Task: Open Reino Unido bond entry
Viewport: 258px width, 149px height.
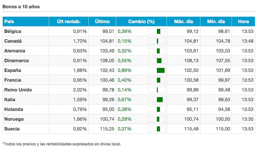Action: pyautogui.click(x=18, y=90)
